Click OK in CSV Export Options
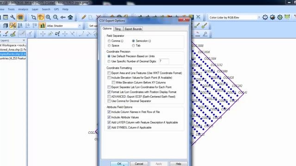296x166 pixels. [x=119, y=164]
